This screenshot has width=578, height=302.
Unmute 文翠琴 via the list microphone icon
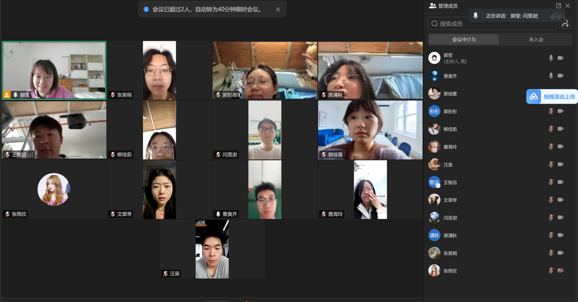(551, 200)
